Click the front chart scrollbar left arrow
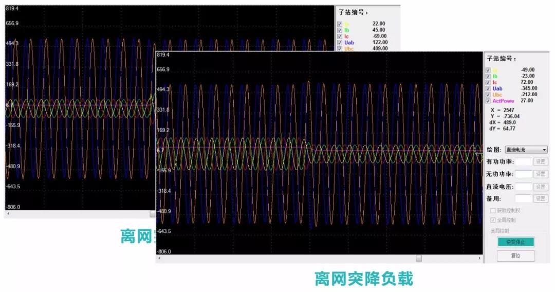The width and height of the screenshot is (555, 292). click(159, 259)
